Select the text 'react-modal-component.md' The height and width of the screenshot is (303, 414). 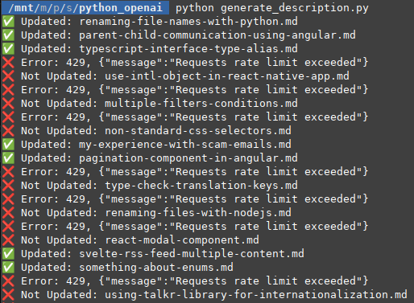[182, 240]
